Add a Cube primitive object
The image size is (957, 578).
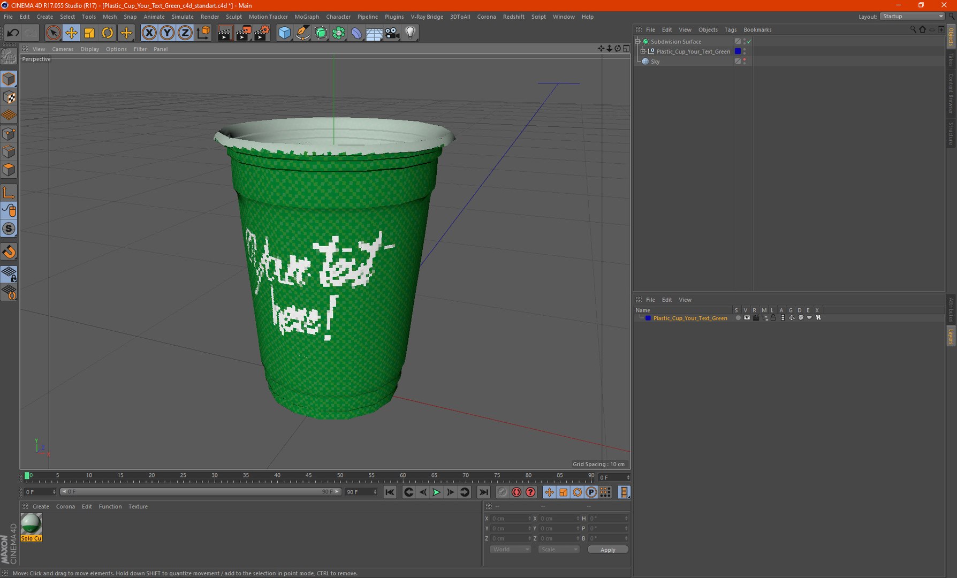click(x=284, y=33)
